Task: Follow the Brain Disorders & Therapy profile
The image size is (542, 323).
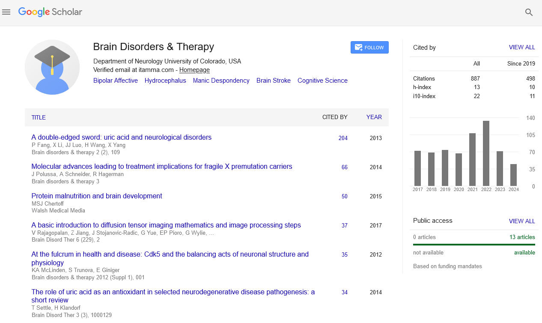Action: (369, 48)
